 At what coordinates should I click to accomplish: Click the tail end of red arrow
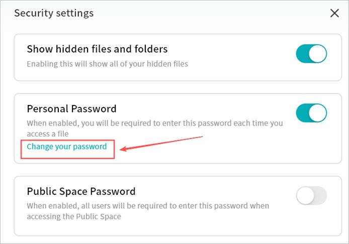pyautogui.click(x=202, y=136)
